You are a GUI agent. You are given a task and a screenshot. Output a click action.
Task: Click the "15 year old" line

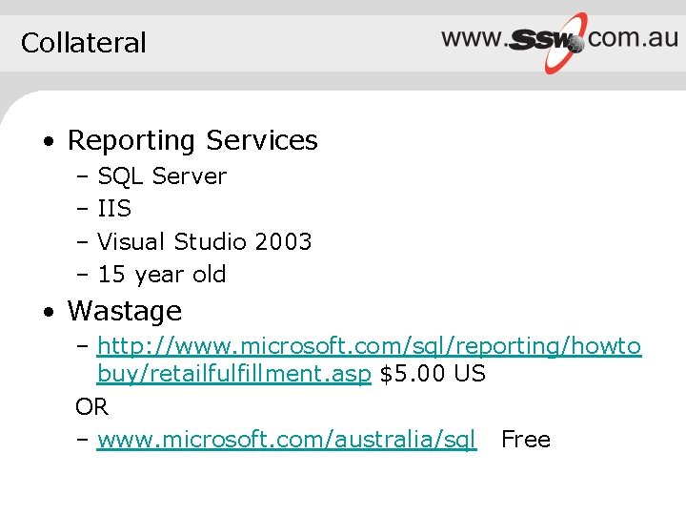coord(162,275)
